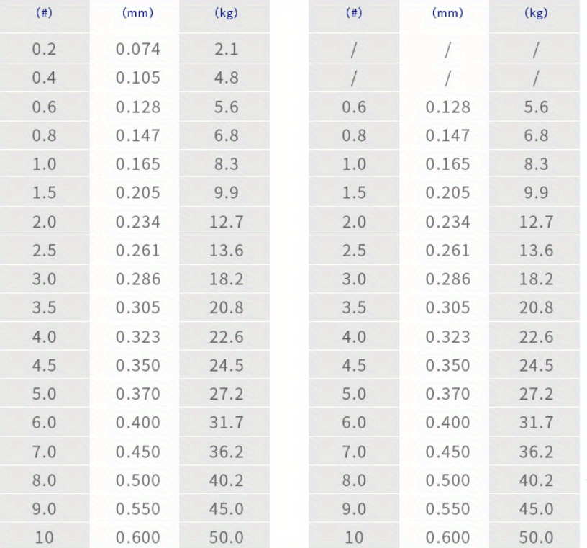Click the 0.2 line number cell
This screenshot has width=587, height=548.
click(44, 50)
